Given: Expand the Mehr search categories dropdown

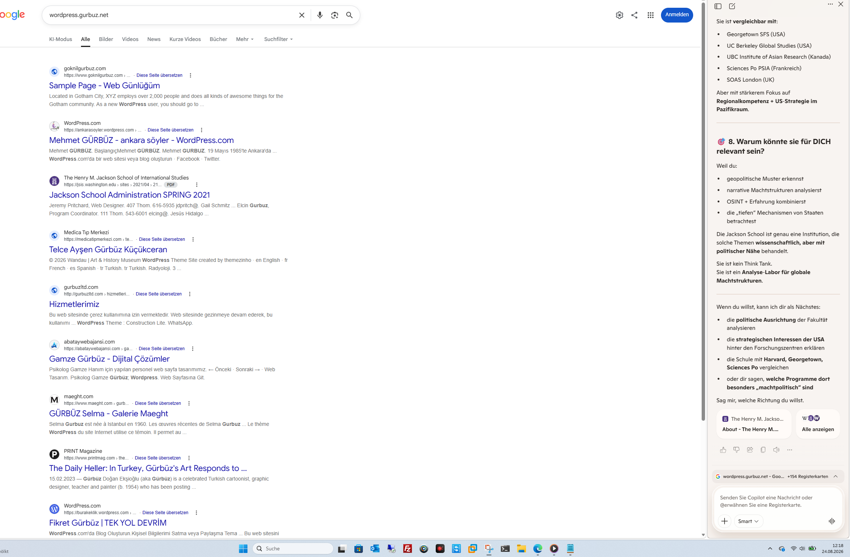Looking at the screenshot, I should (x=245, y=39).
